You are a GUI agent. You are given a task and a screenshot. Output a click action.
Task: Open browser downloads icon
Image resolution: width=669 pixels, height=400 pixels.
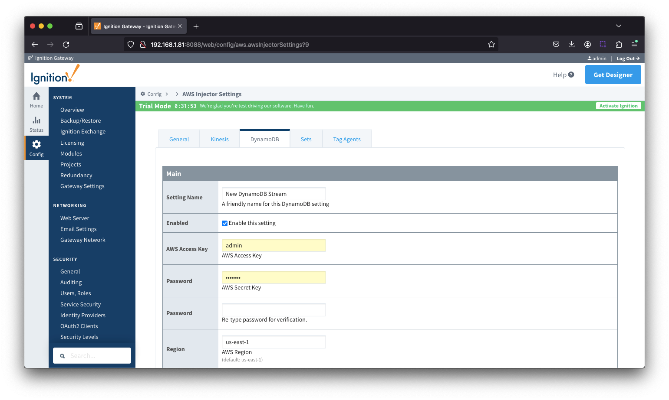tap(571, 44)
